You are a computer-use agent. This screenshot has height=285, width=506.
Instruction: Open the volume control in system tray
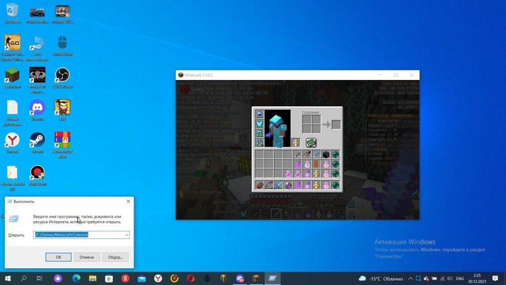(x=450, y=278)
